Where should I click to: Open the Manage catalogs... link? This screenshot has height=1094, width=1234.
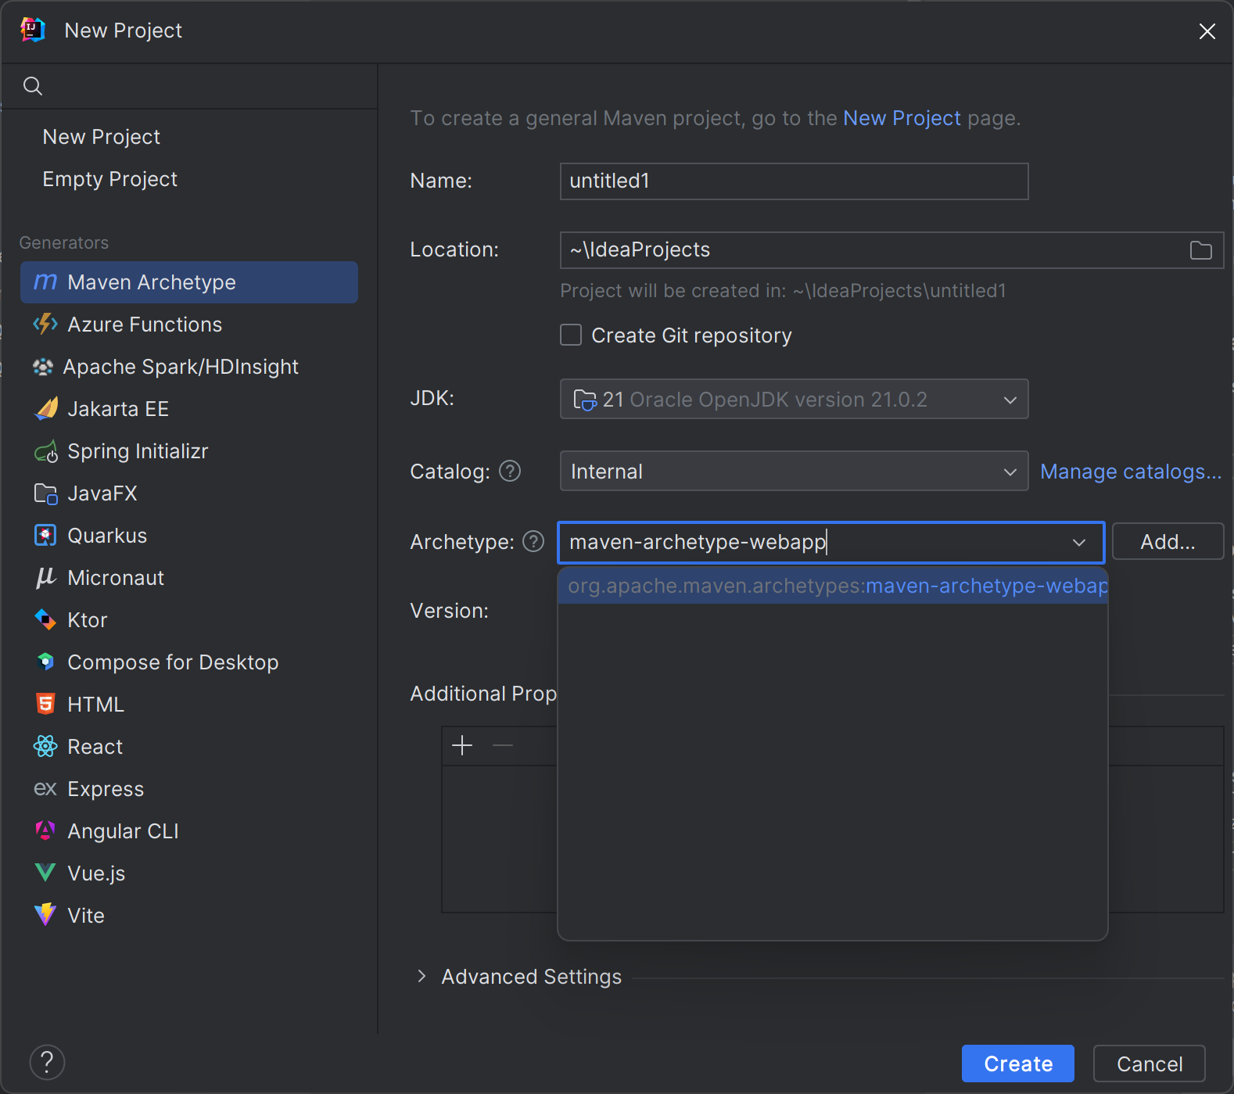(1131, 472)
